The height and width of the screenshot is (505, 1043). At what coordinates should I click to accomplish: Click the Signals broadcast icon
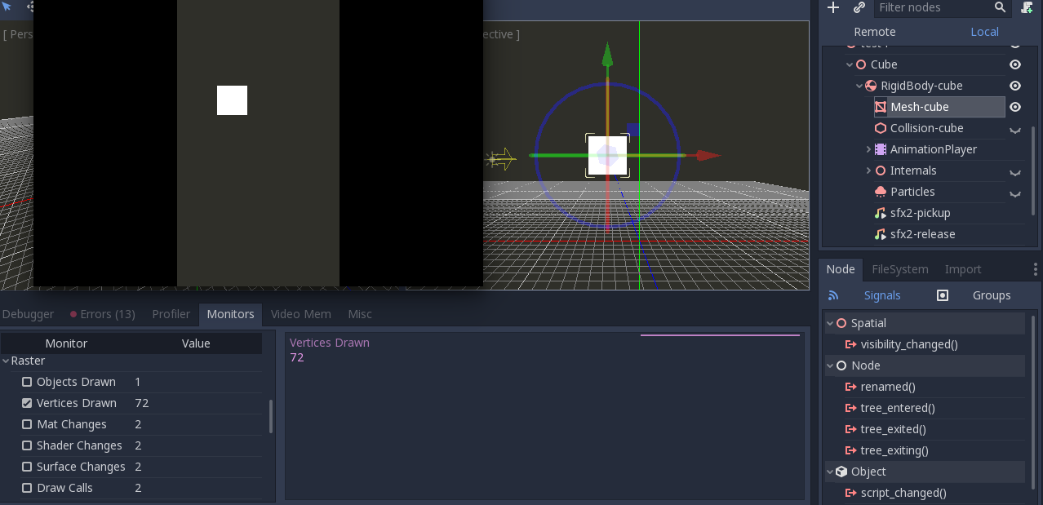click(x=833, y=295)
